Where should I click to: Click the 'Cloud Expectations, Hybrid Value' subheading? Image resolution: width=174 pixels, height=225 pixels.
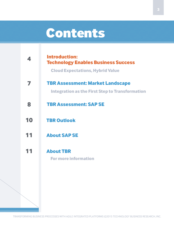[x=85, y=71]
